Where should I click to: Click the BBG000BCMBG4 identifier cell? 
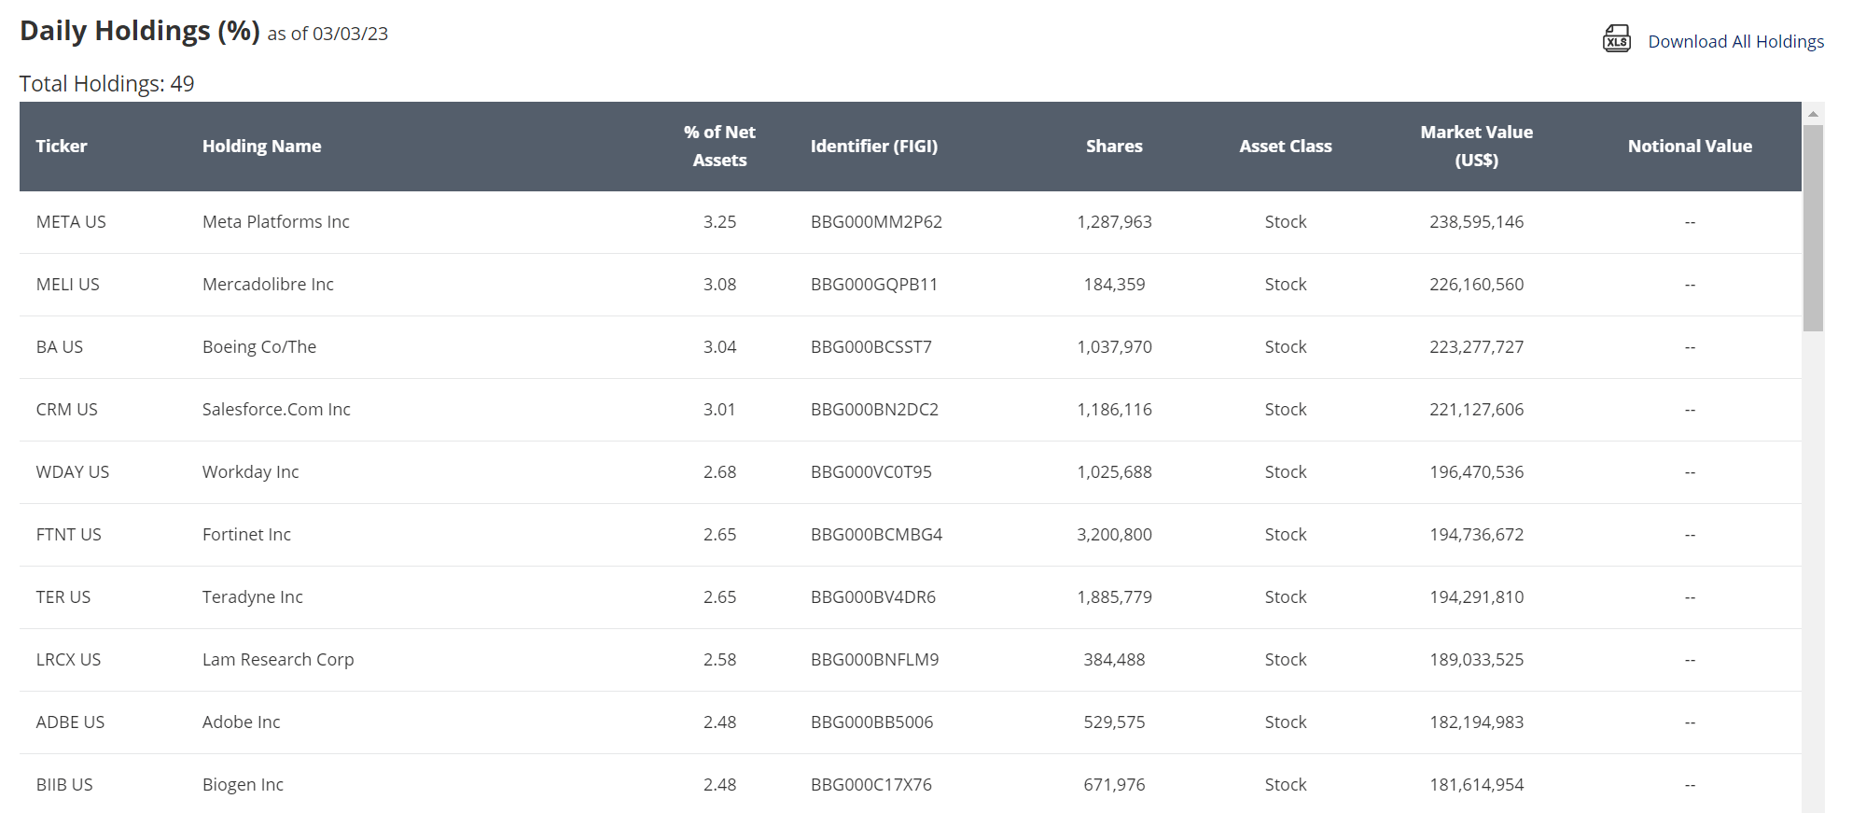tap(876, 535)
